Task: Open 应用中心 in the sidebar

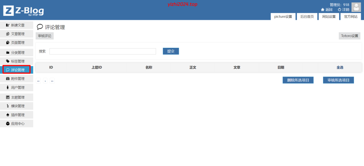Action: [x=16, y=124]
